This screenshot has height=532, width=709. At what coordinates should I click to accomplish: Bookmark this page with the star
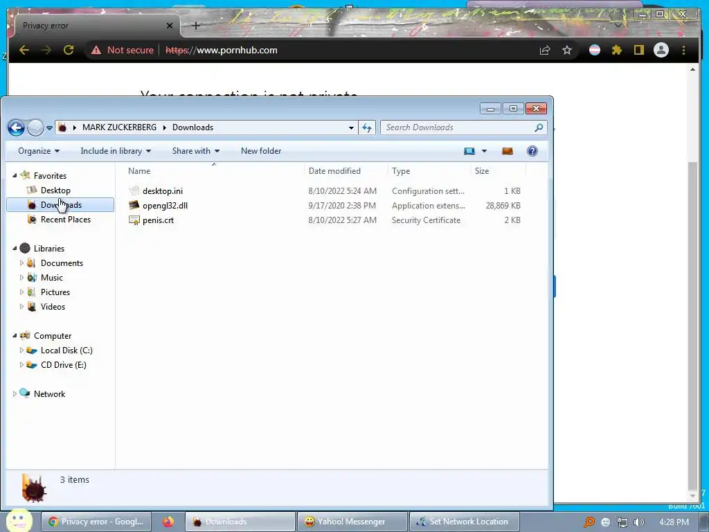(567, 50)
